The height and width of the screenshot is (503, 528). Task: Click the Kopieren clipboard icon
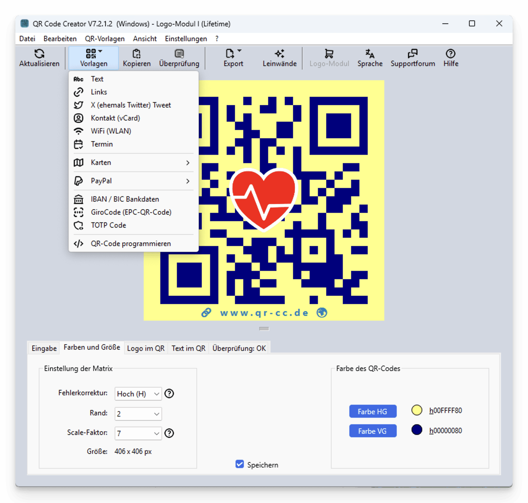pos(136,54)
